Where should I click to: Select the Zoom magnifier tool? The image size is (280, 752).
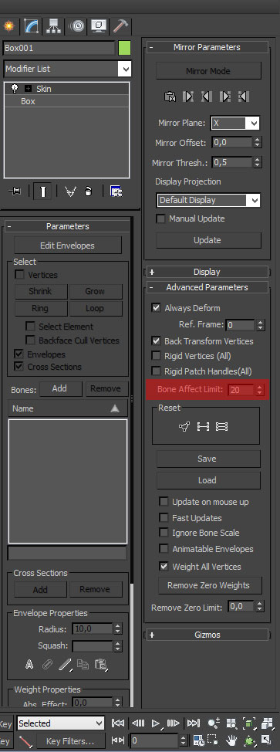214,723
